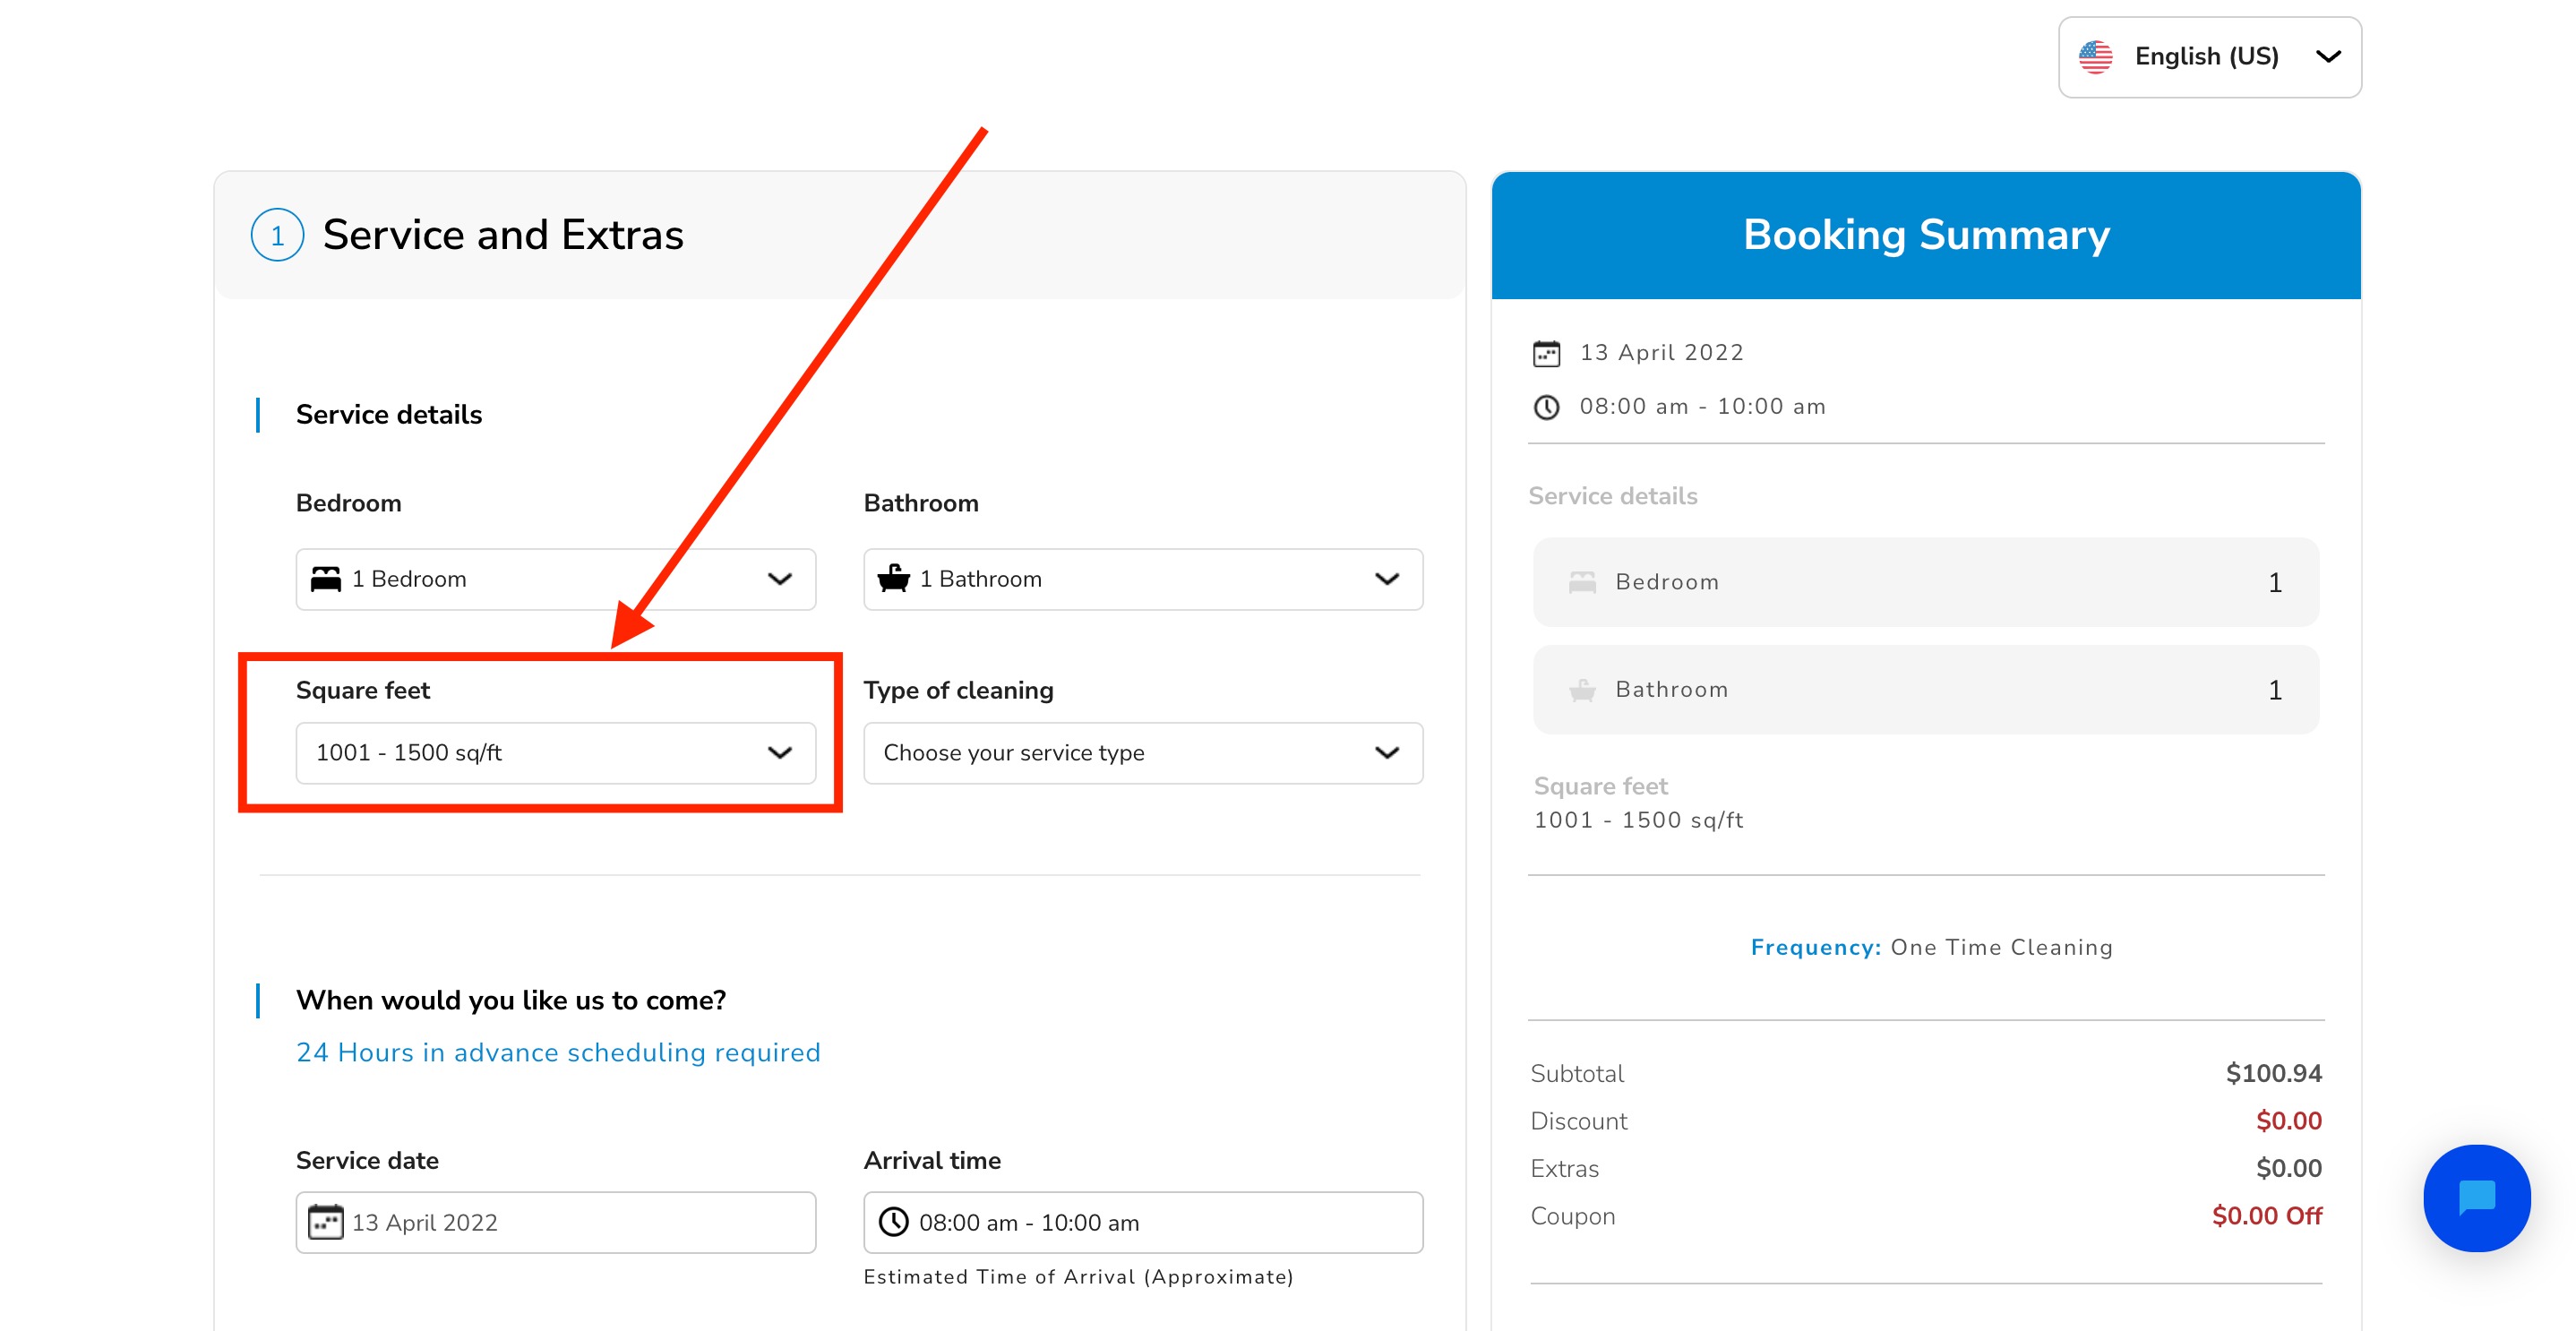Click 24 Hours in advance scheduling required text
This screenshot has width=2576, height=1331.
pos(558,1052)
